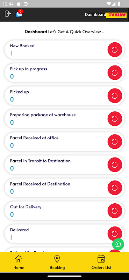Go to the Home tab

click(x=19, y=262)
